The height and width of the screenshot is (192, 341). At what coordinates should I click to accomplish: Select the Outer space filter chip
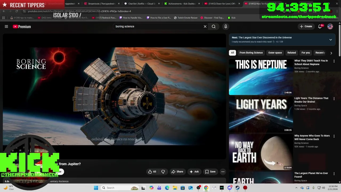click(275, 53)
